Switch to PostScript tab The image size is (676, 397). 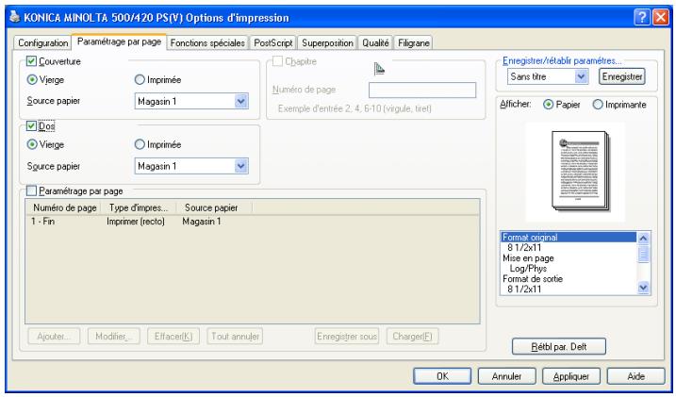point(272,43)
